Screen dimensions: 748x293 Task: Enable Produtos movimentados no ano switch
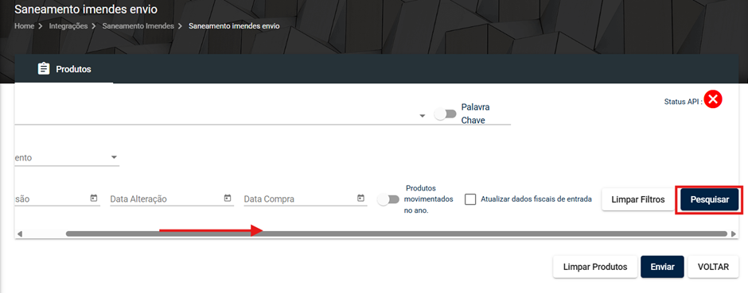tap(388, 200)
